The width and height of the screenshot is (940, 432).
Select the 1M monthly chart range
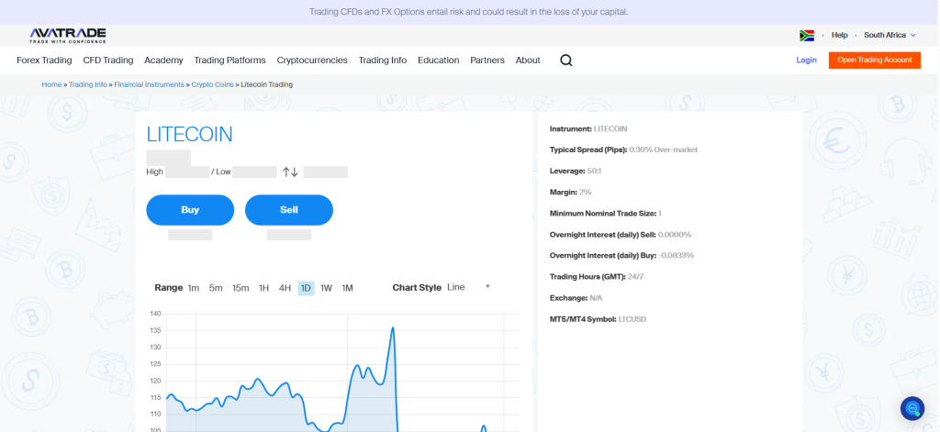tap(347, 288)
